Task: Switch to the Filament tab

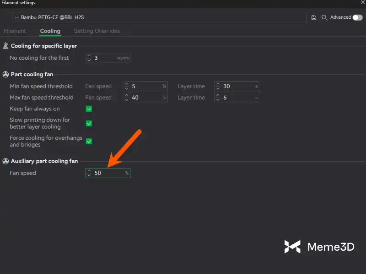Action: pyautogui.click(x=15, y=31)
